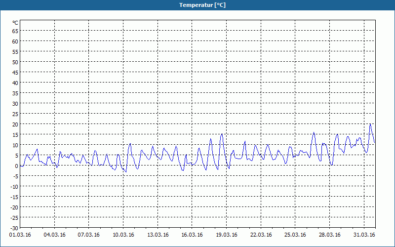
Task: Select the 22.03.16 date label
Action: click(x=261, y=235)
